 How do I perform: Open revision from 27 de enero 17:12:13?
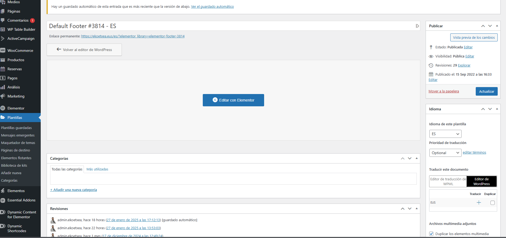(x=133, y=220)
